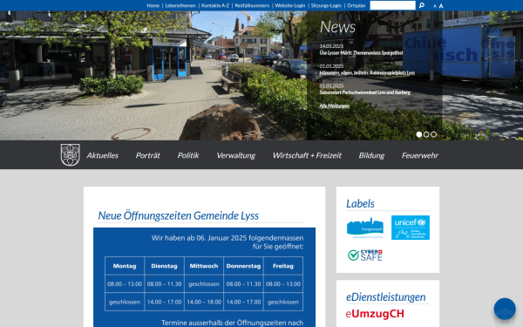
Task: Open the Cyber Safe label logo
Action: click(x=365, y=255)
